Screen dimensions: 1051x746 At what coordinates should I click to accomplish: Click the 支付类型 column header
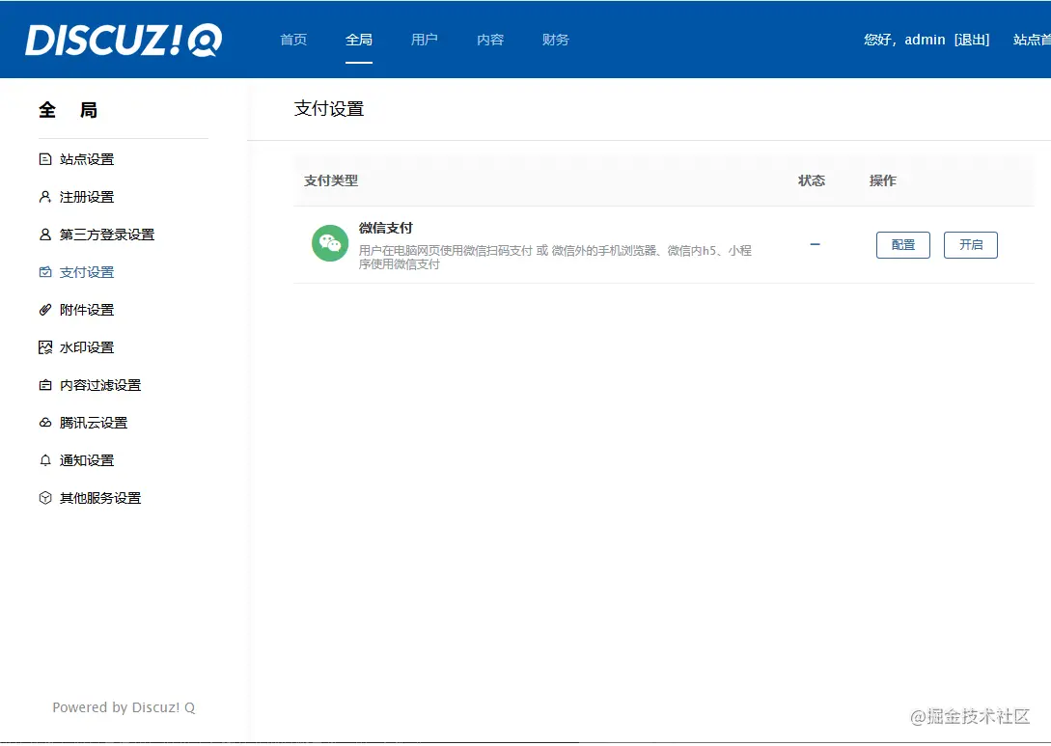point(331,180)
